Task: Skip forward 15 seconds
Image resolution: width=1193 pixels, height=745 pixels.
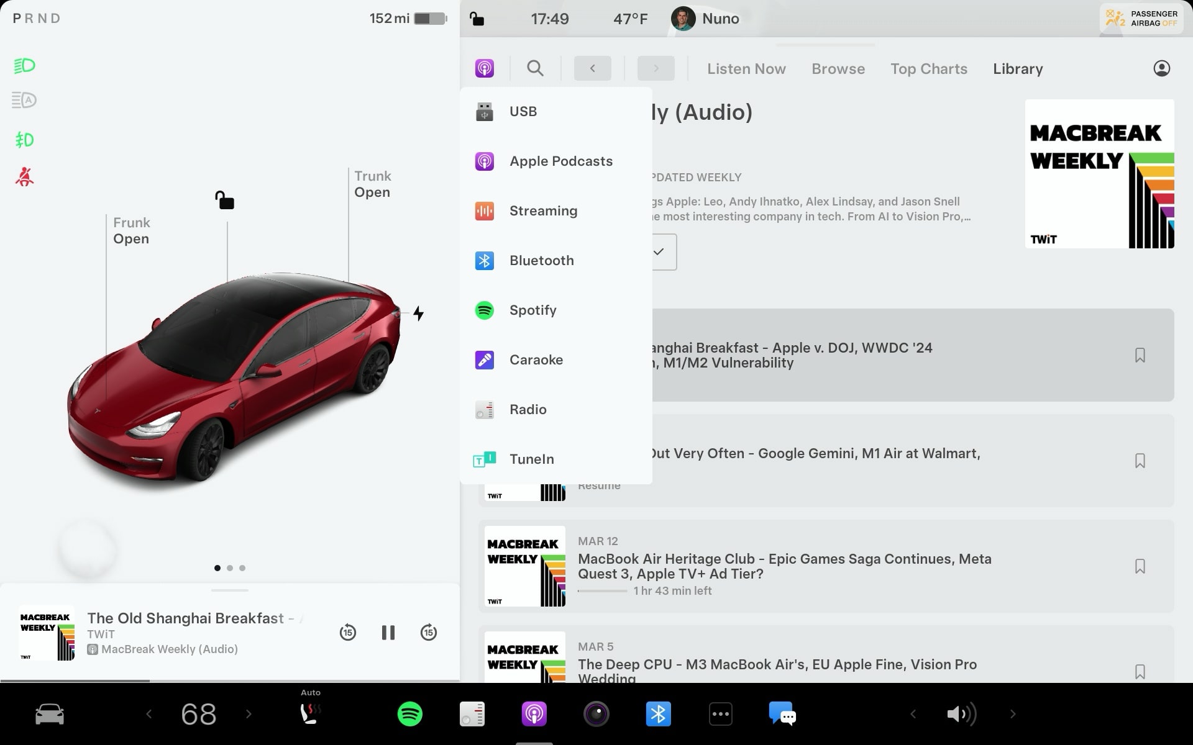Action: tap(427, 633)
